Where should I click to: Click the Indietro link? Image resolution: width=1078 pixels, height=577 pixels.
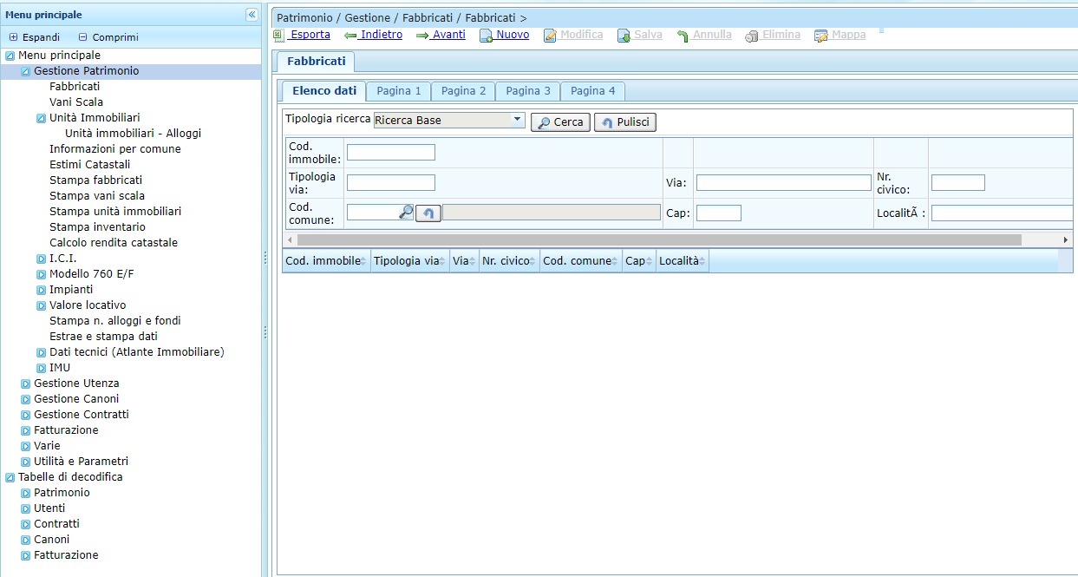pos(382,35)
